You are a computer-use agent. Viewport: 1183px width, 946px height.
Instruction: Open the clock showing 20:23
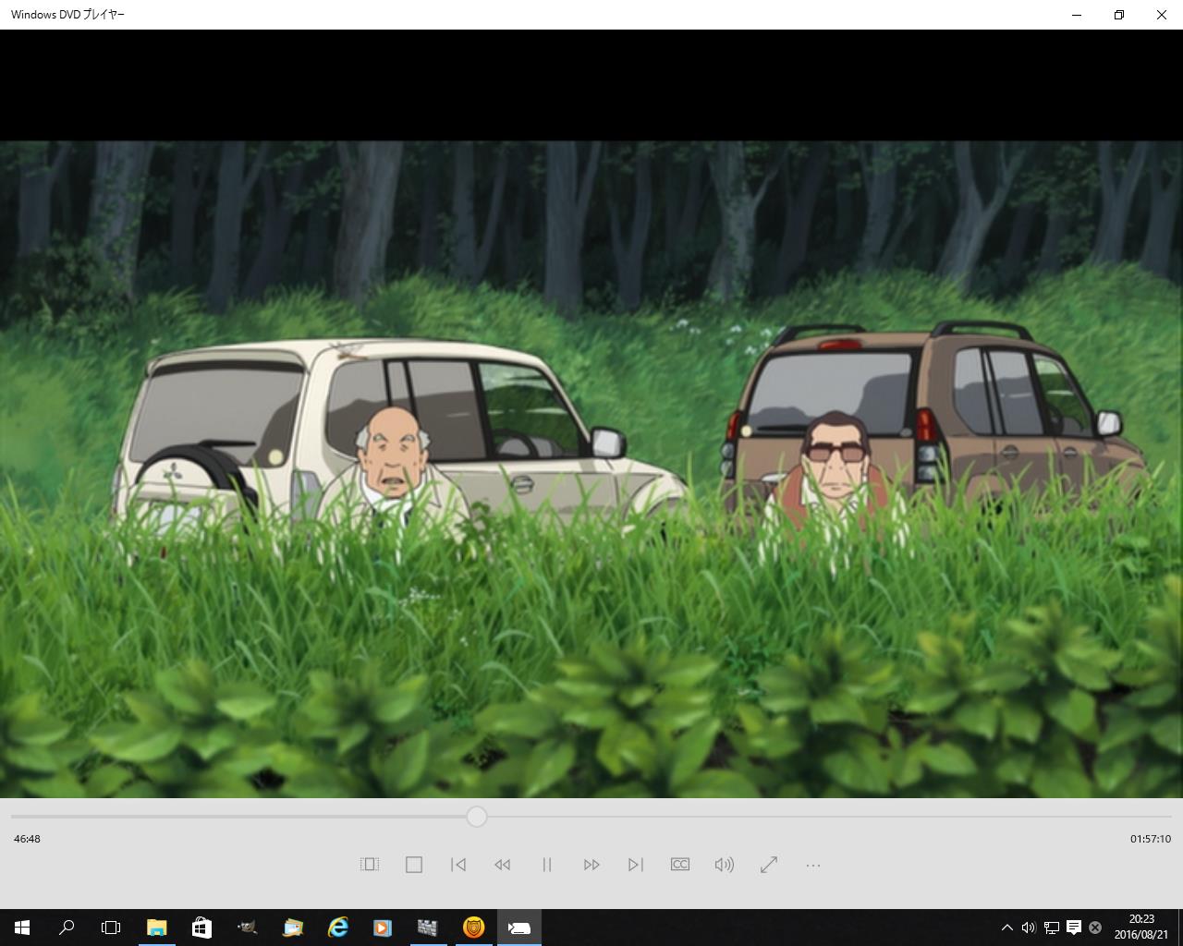[x=1141, y=928]
